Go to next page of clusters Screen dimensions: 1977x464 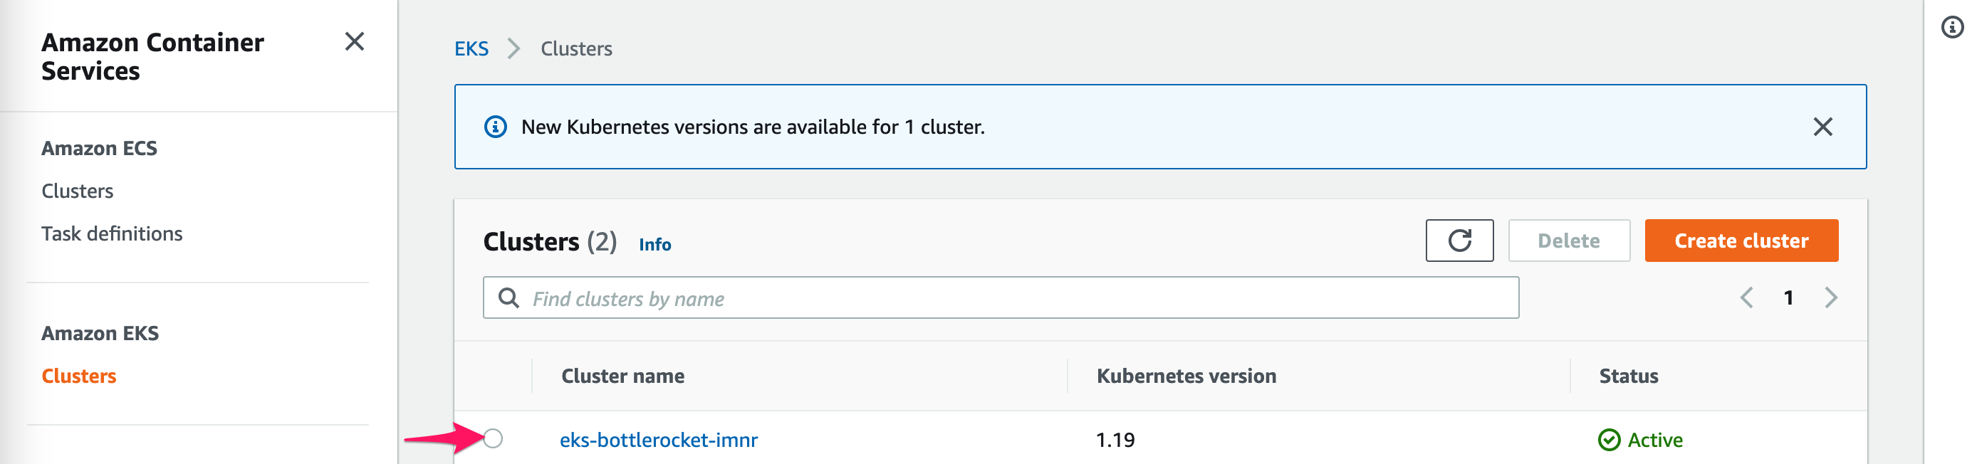1830,297
